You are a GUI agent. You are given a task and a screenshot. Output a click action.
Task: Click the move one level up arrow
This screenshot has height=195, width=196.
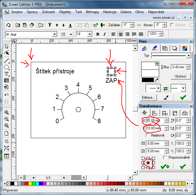[57, 25]
